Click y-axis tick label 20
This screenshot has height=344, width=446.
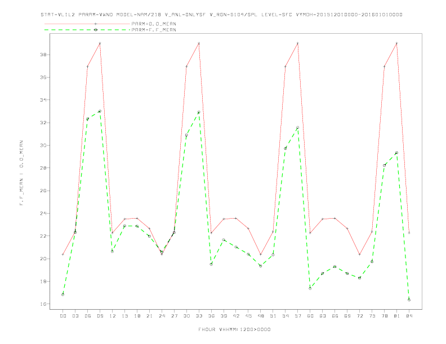tap(43, 259)
